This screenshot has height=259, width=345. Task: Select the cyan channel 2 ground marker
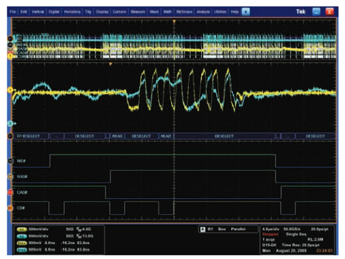pyautogui.click(x=10, y=124)
